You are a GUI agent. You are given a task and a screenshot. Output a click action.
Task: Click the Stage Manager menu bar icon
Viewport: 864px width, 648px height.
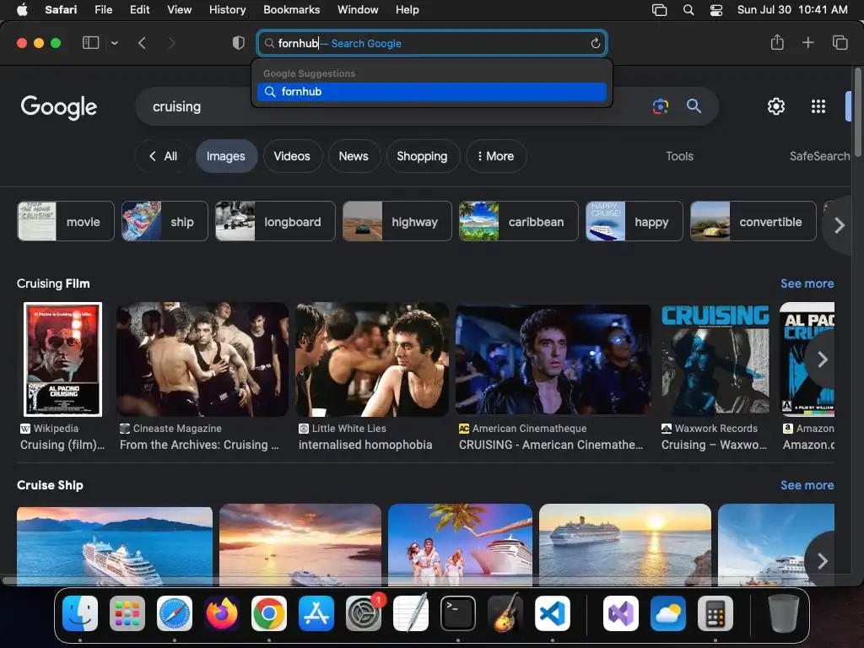[659, 9]
